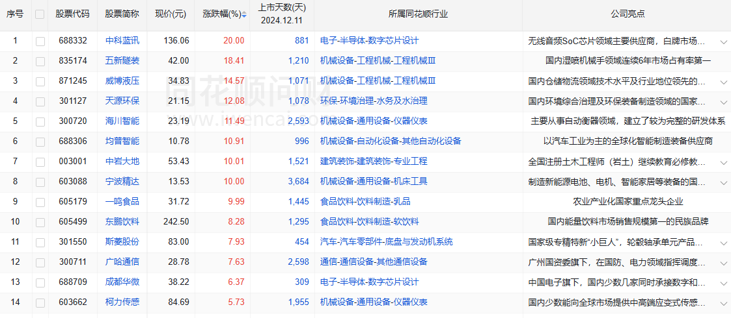
Task: Click the 所属同花顺行业 column header
Action: point(418,14)
